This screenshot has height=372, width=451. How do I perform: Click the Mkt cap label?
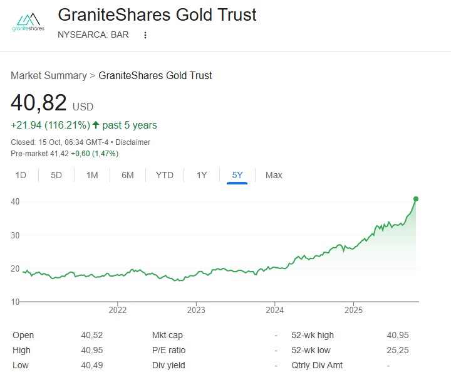coord(167,335)
